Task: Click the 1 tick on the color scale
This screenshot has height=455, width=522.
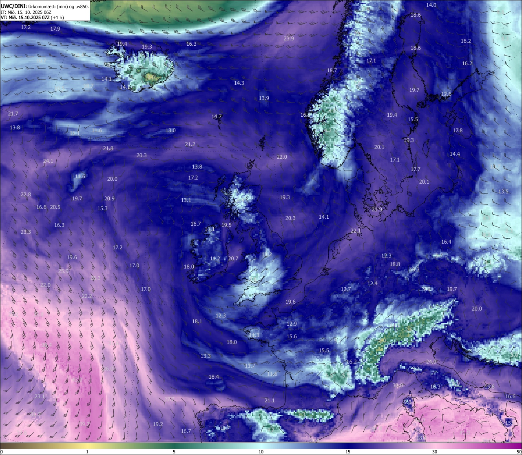Action: (x=87, y=452)
